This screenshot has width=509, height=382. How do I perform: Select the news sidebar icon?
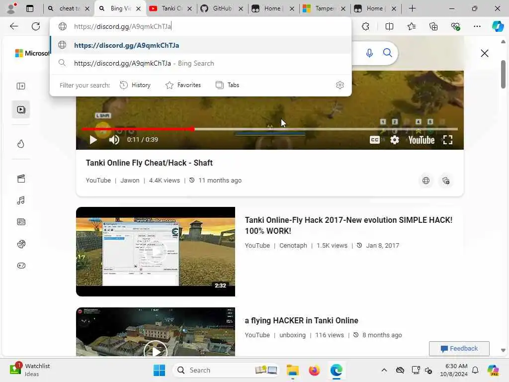click(x=21, y=222)
